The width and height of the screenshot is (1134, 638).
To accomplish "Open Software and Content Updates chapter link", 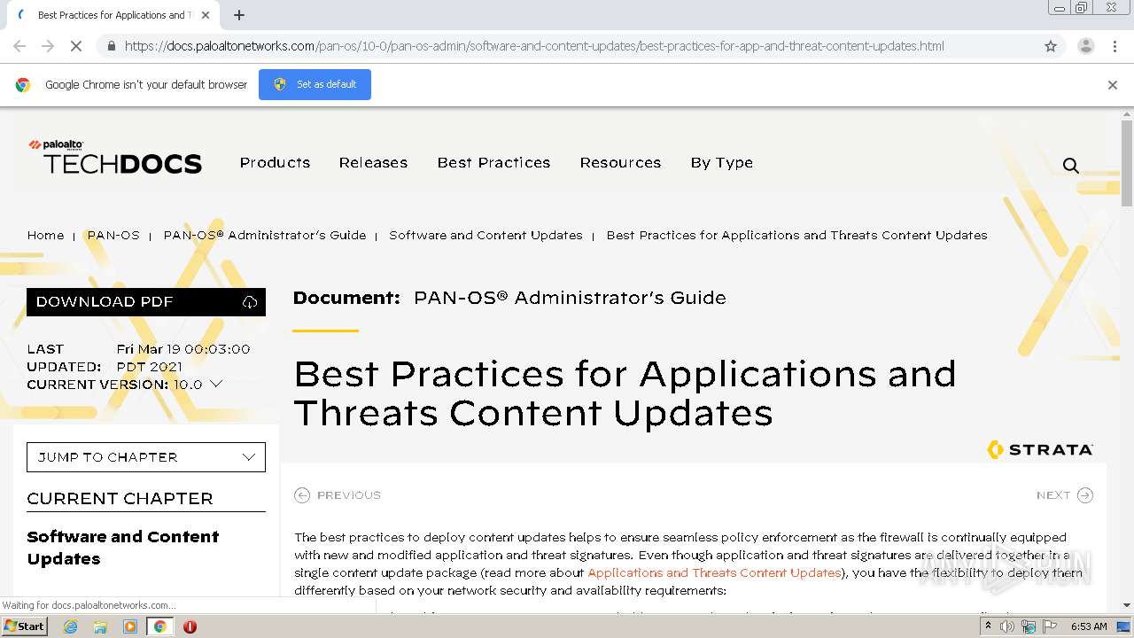I will coord(123,548).
